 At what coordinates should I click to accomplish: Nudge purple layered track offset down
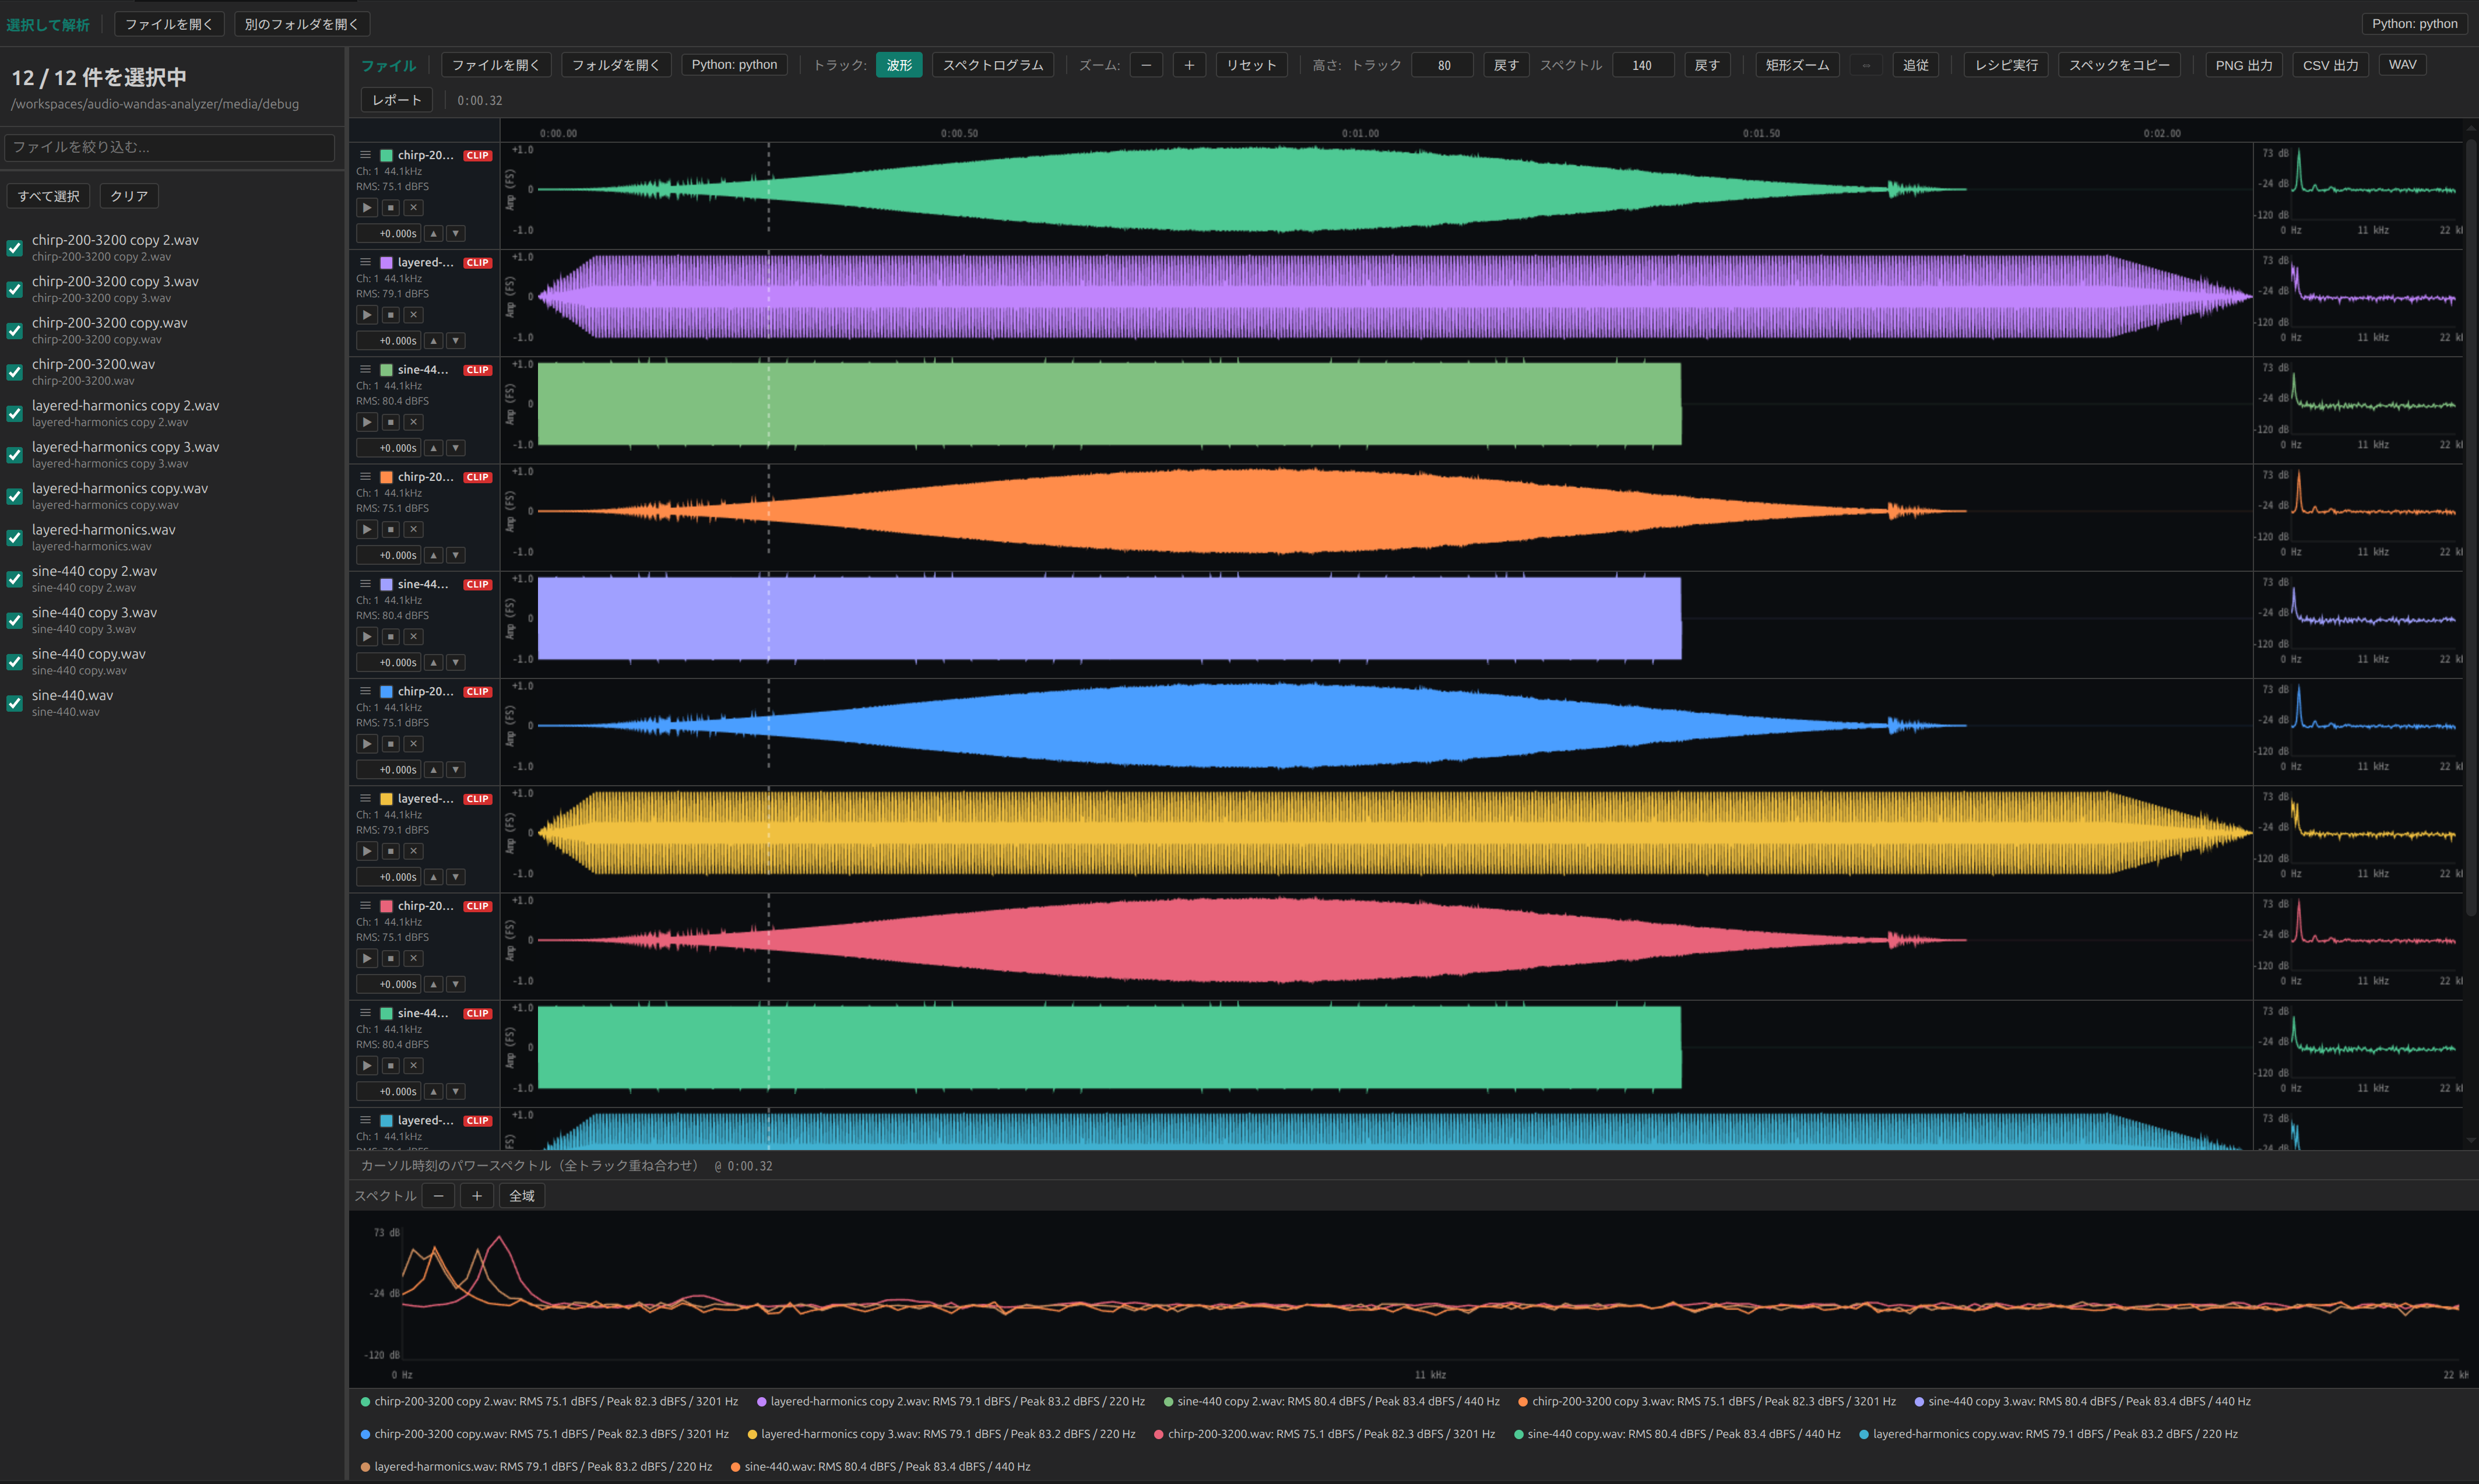[x=456, y=341]
